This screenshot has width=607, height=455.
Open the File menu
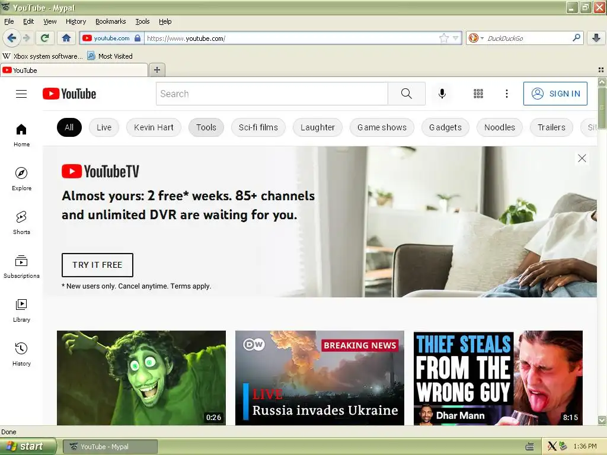tap(9, 21)
